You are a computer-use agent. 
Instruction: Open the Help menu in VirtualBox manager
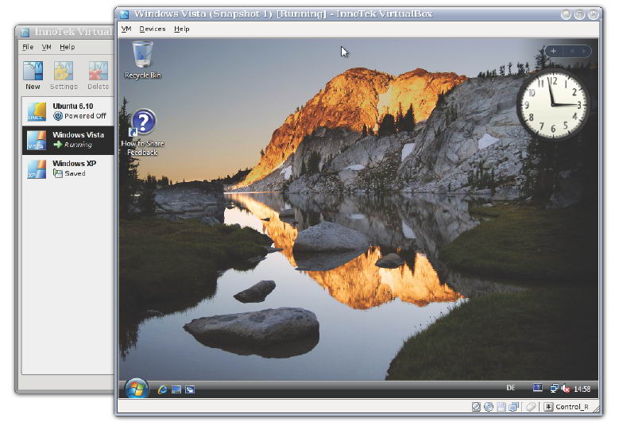point(67,47)
